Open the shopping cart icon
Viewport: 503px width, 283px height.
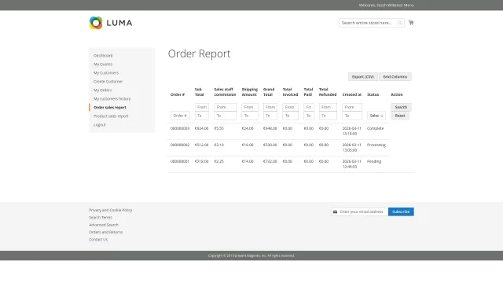pyautogui.click(x=411, y=23)
